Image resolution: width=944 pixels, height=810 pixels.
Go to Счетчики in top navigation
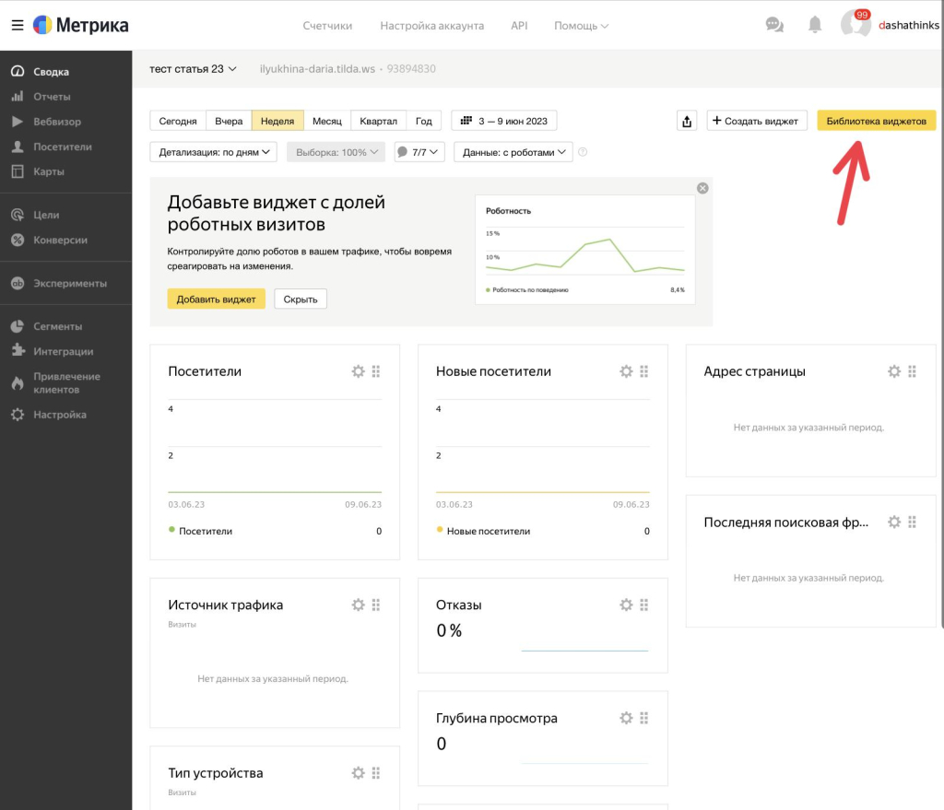(x=327, y=26)
